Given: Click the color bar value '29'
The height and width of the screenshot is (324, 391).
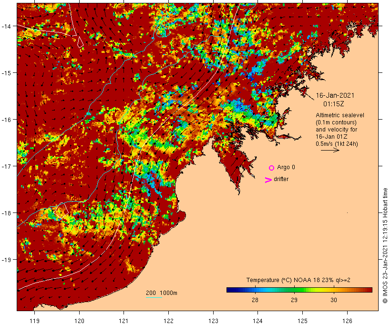Looking at the screenshot, I should pos(294,300).
